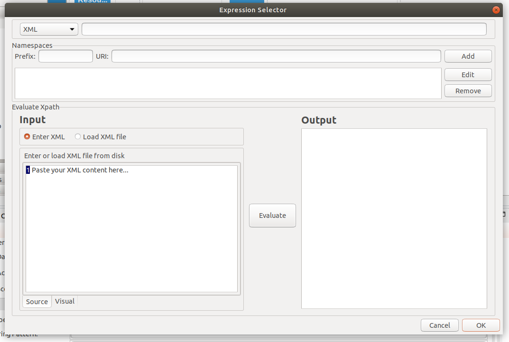
Task: Switch to the Visual tab
Action: (x=65, y=301)
